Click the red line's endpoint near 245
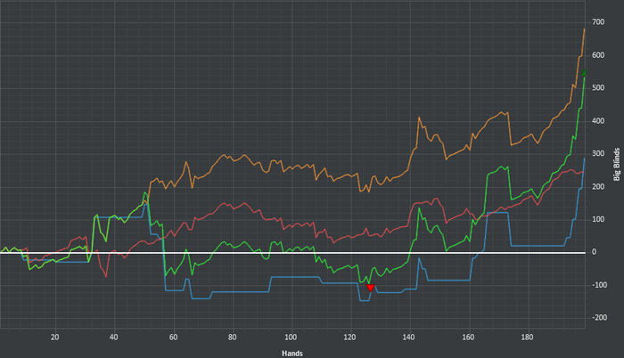This screenshot has width=624, height=358. (583, 172)
